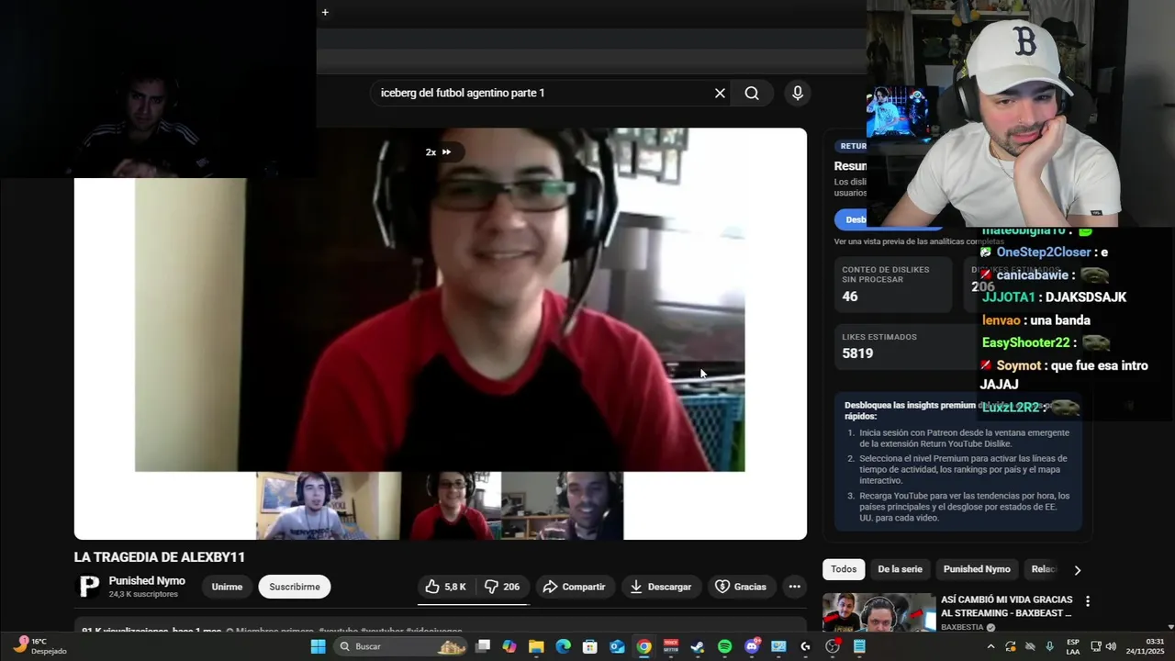Open Copilot from the taskbar
This screenshot has height=661, width=1175.
(509, 646)
